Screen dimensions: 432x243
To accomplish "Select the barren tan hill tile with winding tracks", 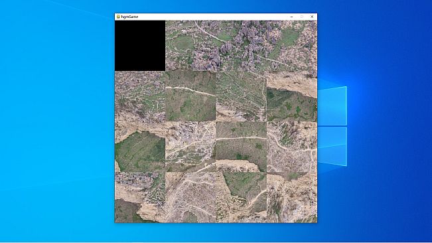I will (190, 198).
